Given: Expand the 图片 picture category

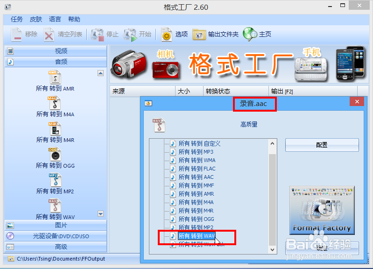Looking at the screenshot, I should pyautogui.click(x=56, y=225).
